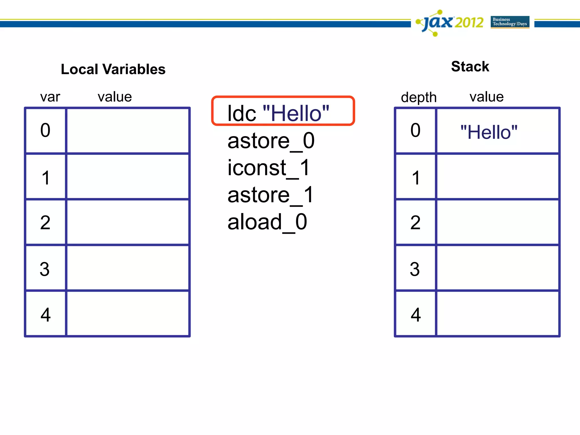Click the empty value cell for local var 1
This screenshot has height=435, width=580.
pyautogui.click(x=128, y=177)
